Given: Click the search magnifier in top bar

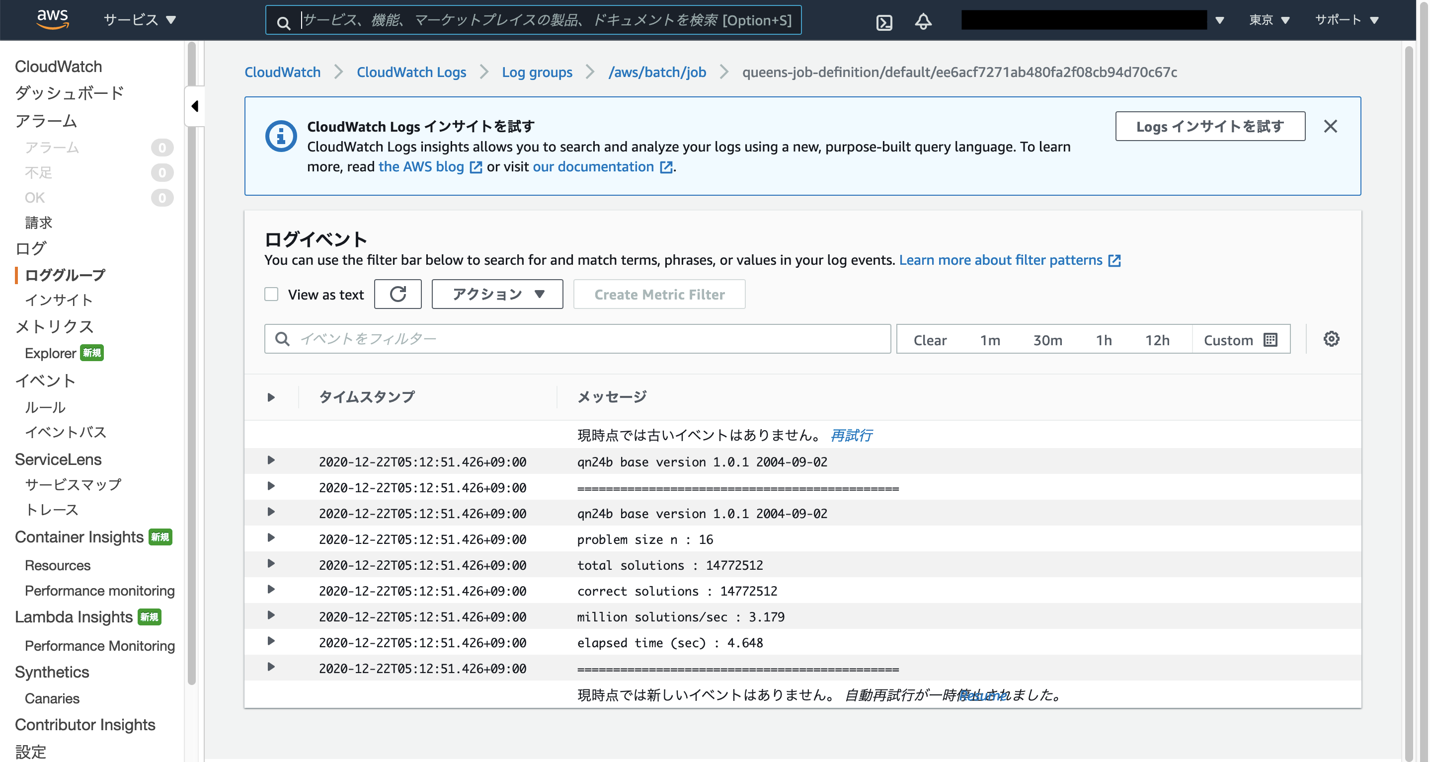Looking at the screenshot, I should 284,22.
